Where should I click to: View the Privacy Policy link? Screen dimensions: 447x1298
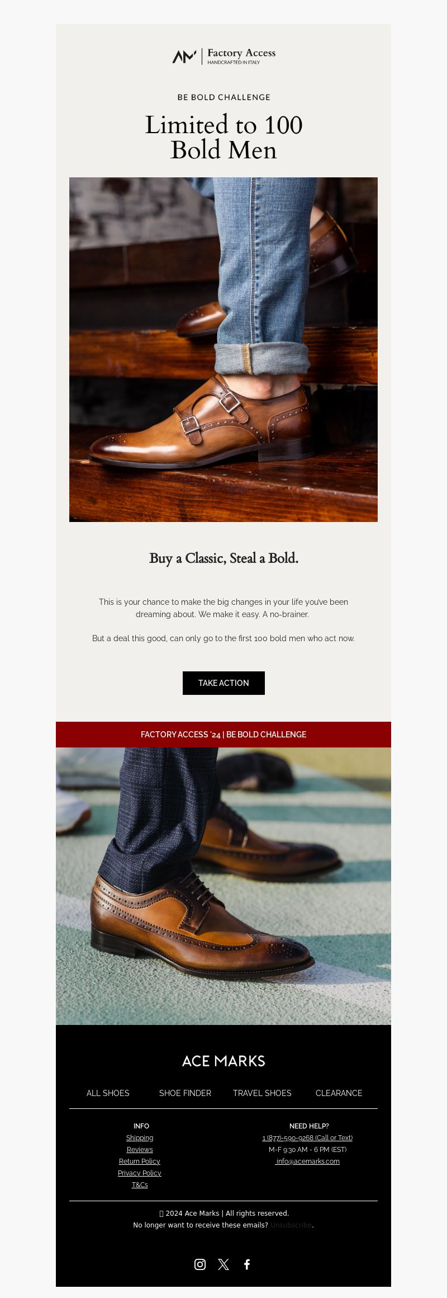pyautogui.click(x=140, y=1173)
